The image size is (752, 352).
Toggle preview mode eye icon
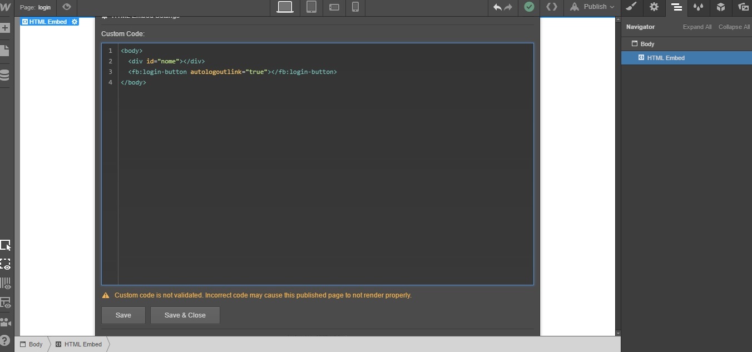click(67, 7)
